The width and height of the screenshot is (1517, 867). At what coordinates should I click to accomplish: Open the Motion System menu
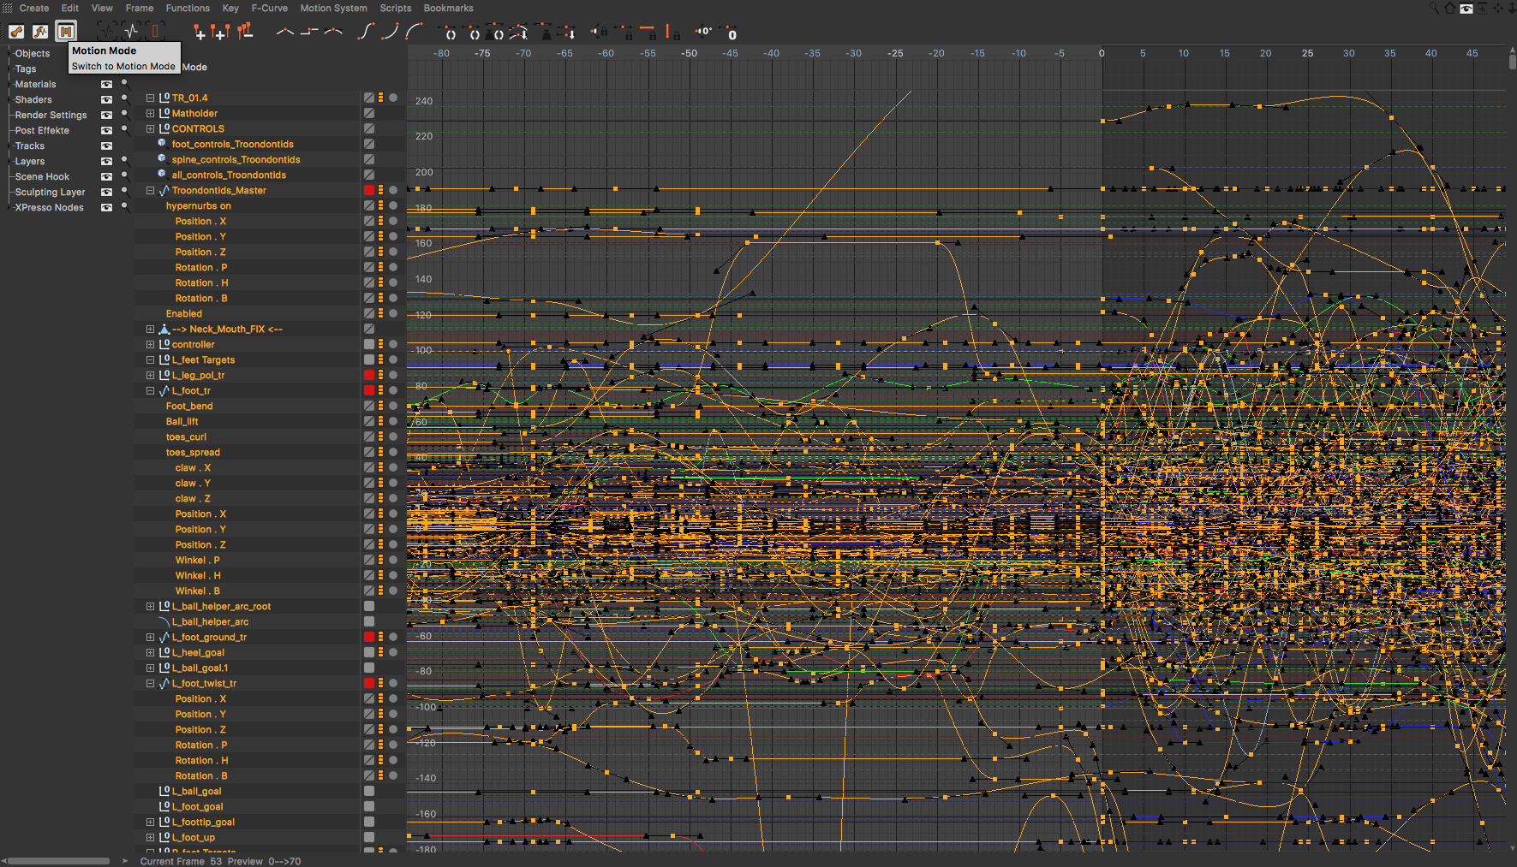click(333, 8)
